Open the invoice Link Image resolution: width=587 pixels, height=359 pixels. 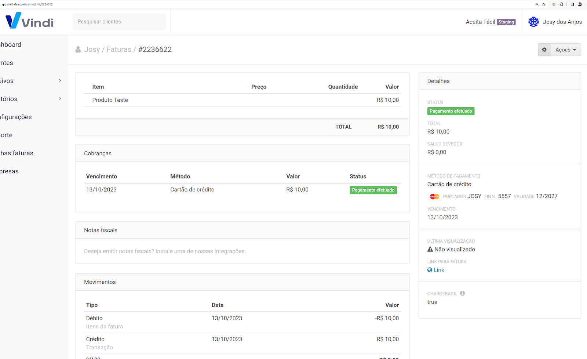438,270
